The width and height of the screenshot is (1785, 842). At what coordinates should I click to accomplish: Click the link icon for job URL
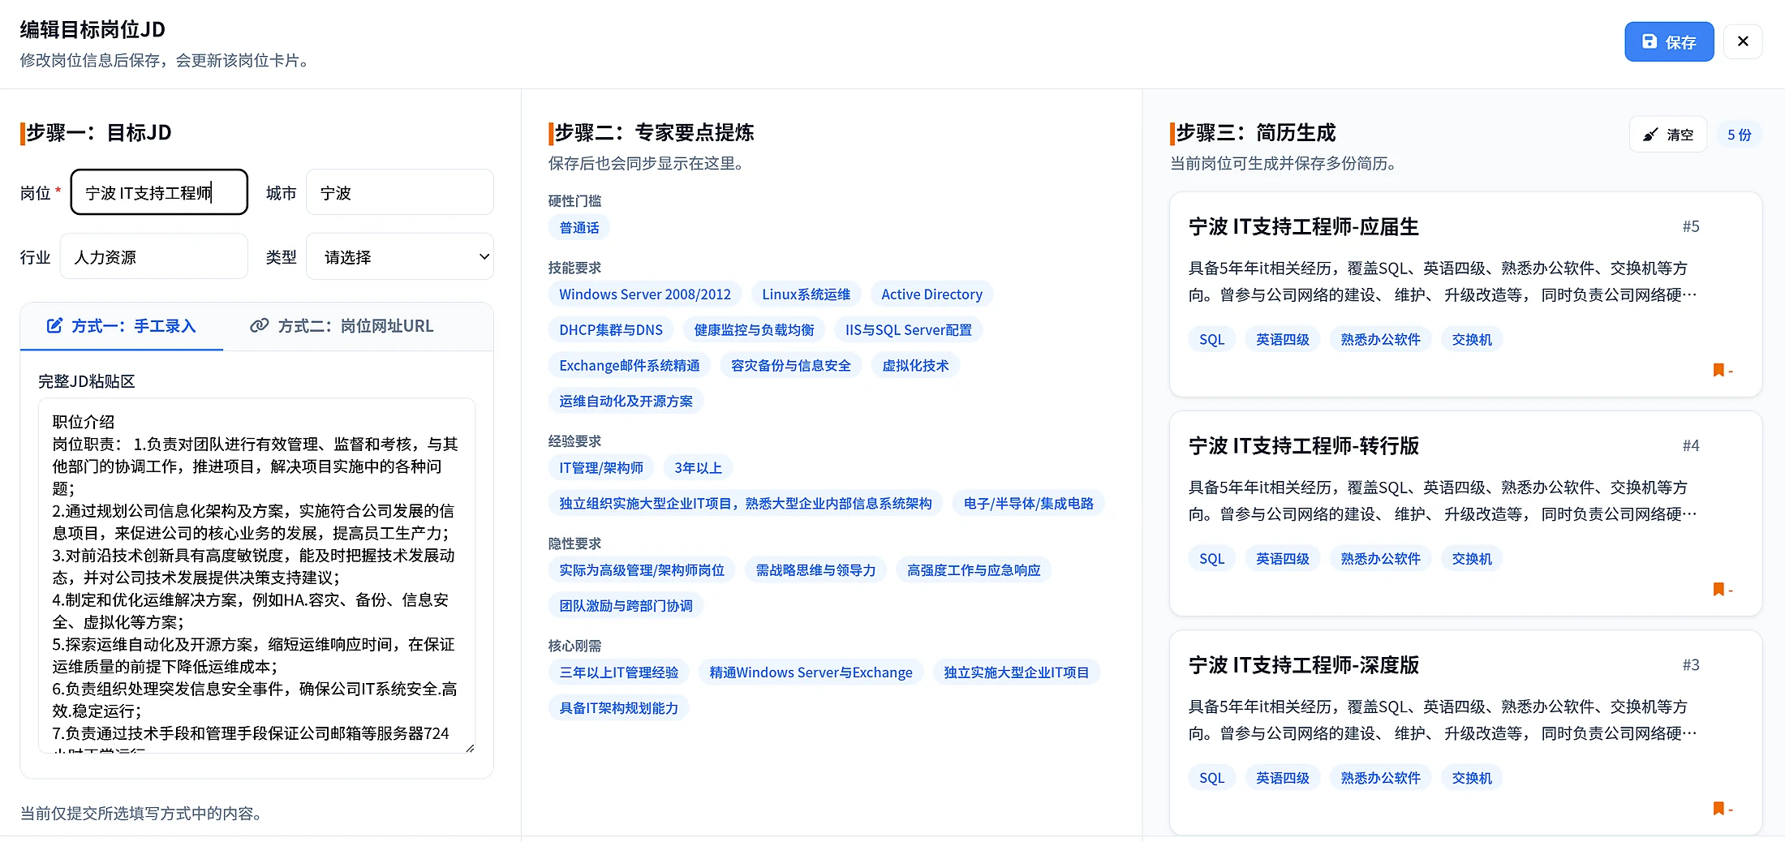click(259, 325)
